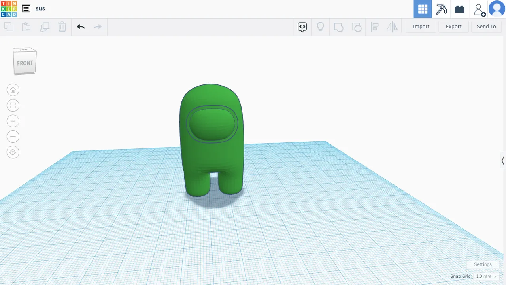Open the design name field labeled sus
Viewport: 506px width, 285px height.
coord(40,8)
